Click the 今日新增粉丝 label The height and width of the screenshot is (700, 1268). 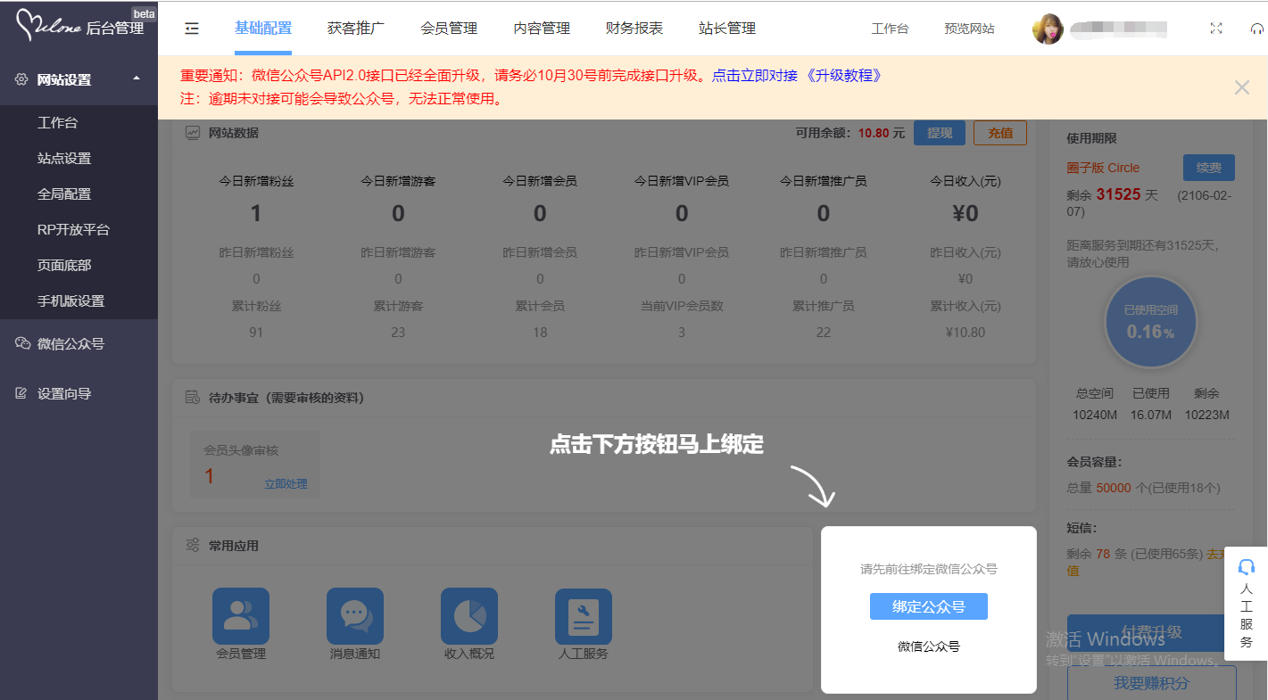pyautogui.click(x=256, y=181)
